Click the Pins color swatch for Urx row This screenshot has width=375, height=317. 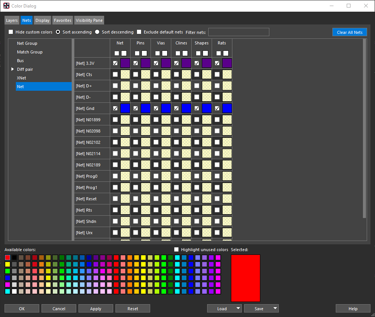(x=146, y=233)
